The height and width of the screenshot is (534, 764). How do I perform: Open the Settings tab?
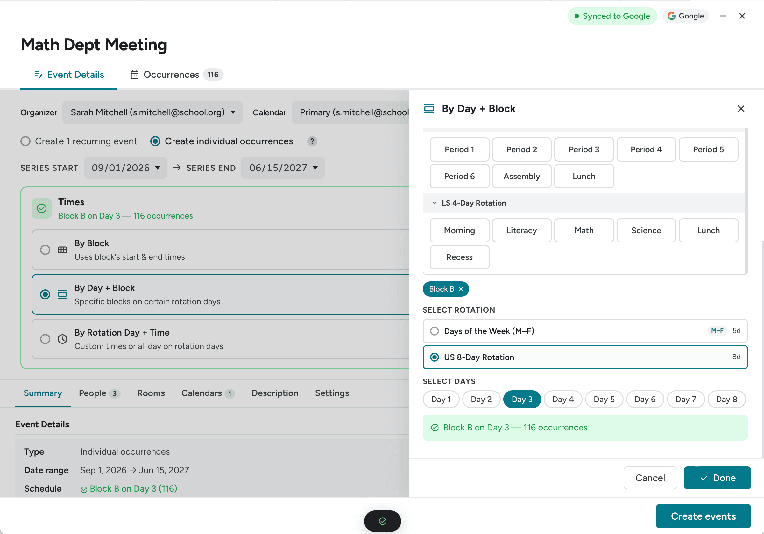coord(332,393)
